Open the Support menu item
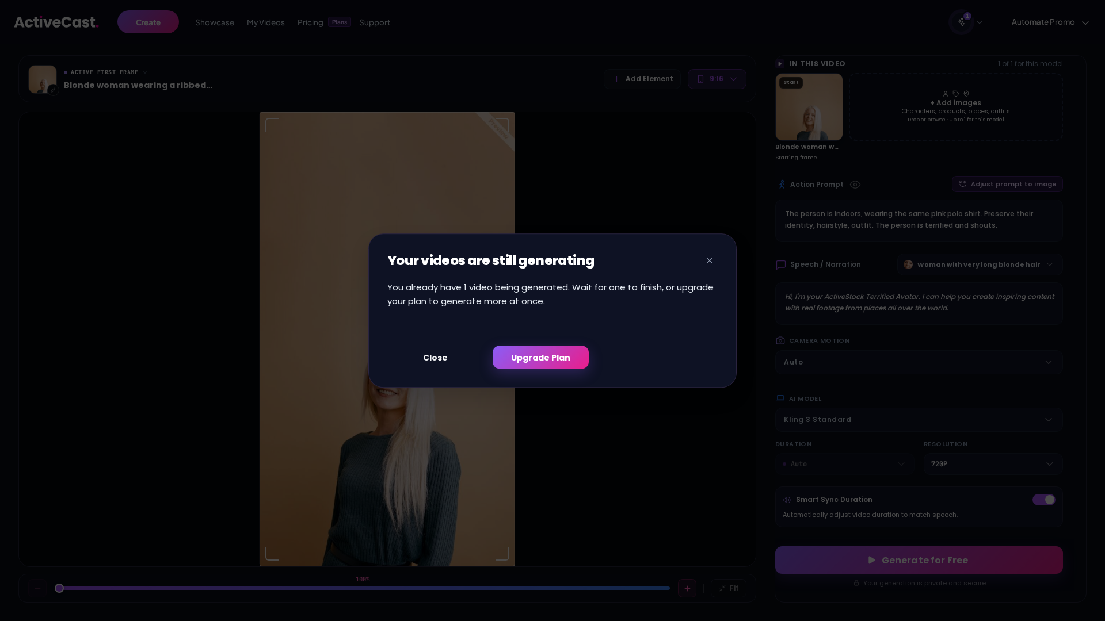Screen dimensions: 1105x621 (x=375, y=22)
